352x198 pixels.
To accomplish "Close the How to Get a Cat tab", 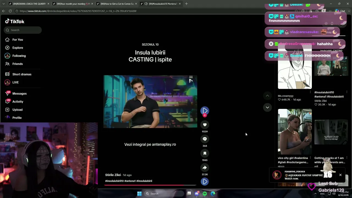I will (x=136, y=4).
